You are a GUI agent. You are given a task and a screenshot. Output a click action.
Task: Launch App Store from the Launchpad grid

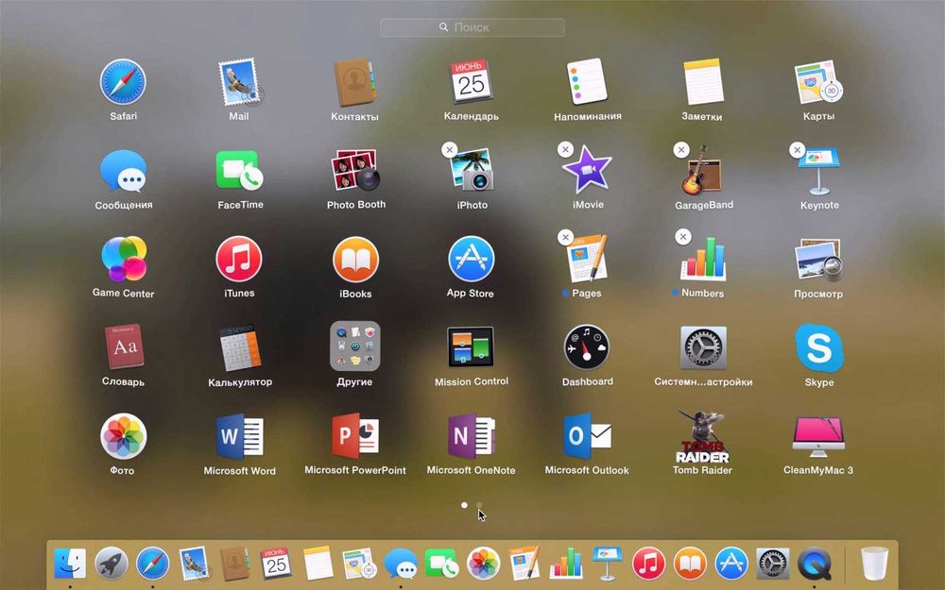[x=472, y=259]
